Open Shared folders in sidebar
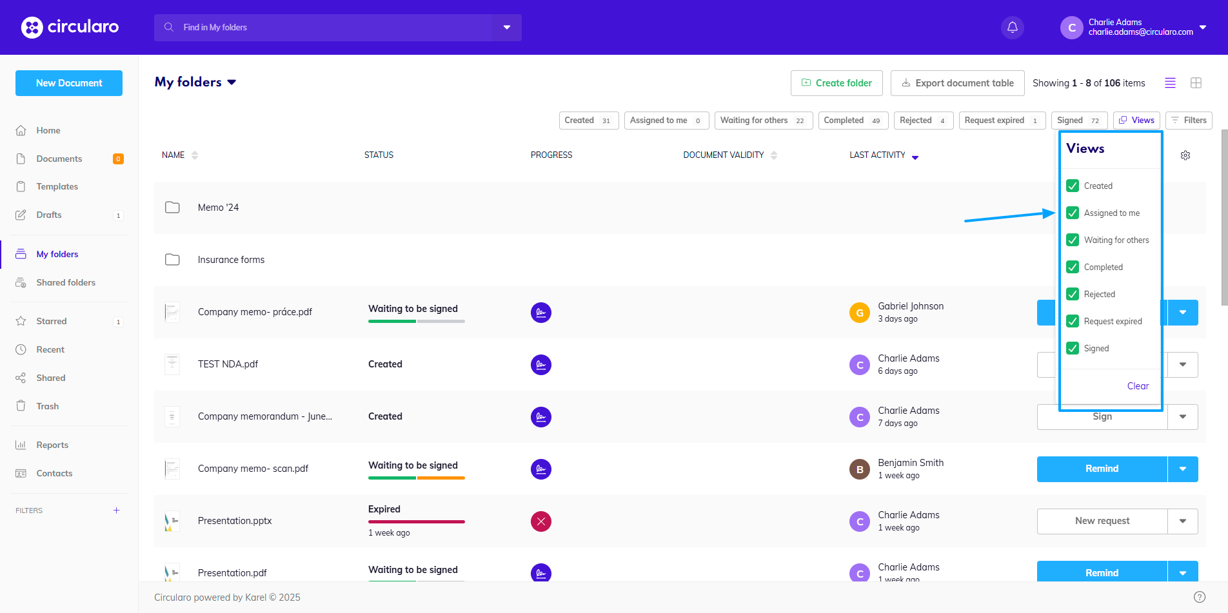Screen dimensions: 1228x613 pyautogui.click(x=65, y=282)
